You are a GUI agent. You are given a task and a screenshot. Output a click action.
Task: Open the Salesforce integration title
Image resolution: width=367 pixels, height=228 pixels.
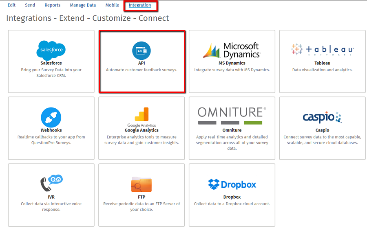[x=51, y=63]
